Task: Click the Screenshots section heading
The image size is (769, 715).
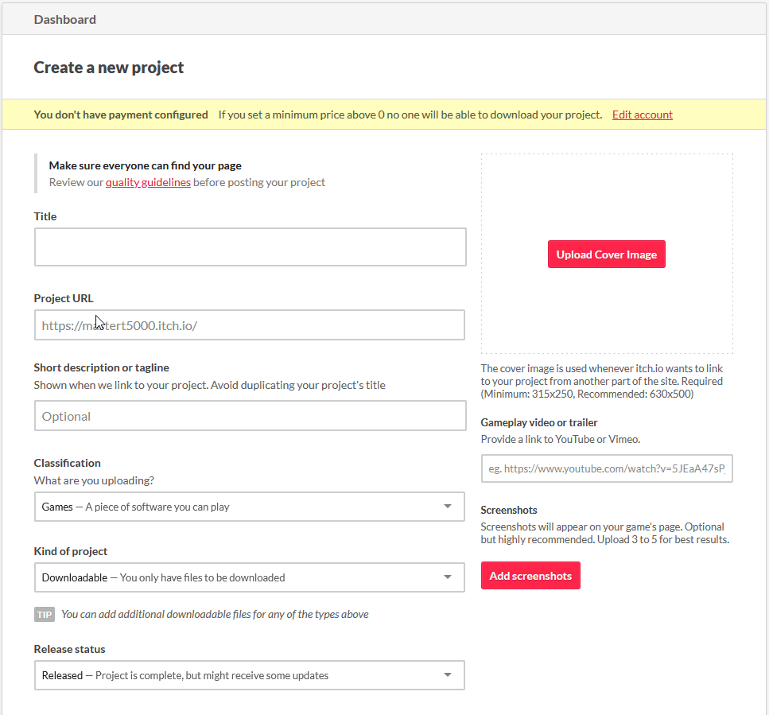Action: tap(509, 510)
